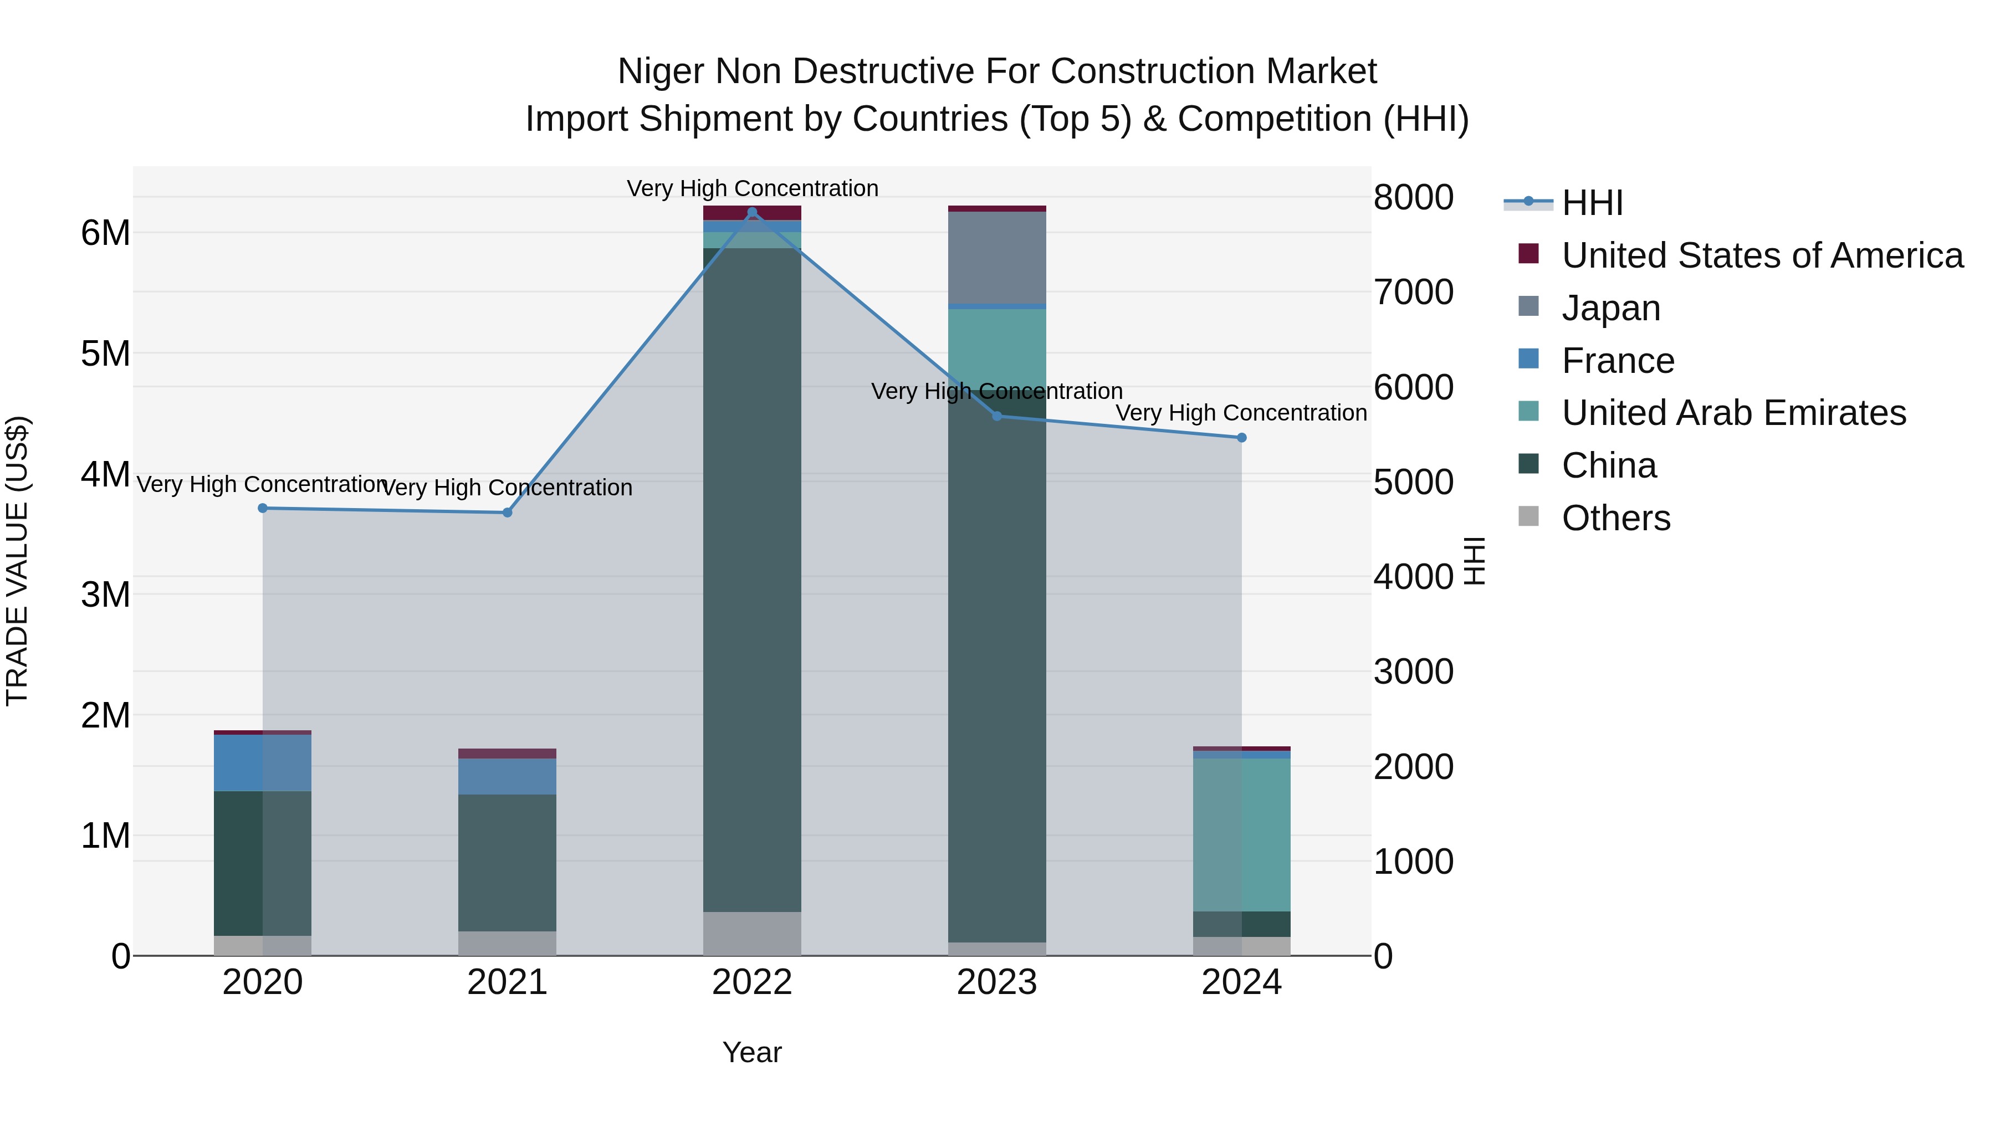Toggle United Arab Emirates legend entry
The height and width of the screenshot is (1122, 1995).
pyautogui.click(x=1712, y=413)
